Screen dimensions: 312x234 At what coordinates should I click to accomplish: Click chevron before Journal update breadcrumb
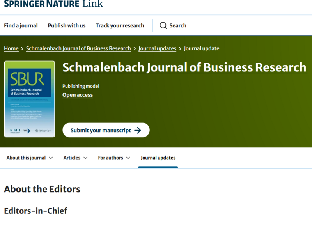[180, 48]
